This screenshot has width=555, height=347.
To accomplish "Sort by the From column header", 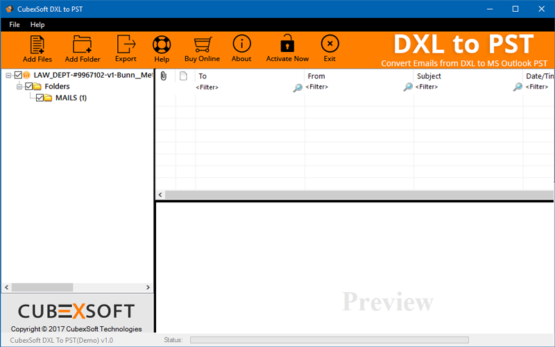I will [359, 76].
